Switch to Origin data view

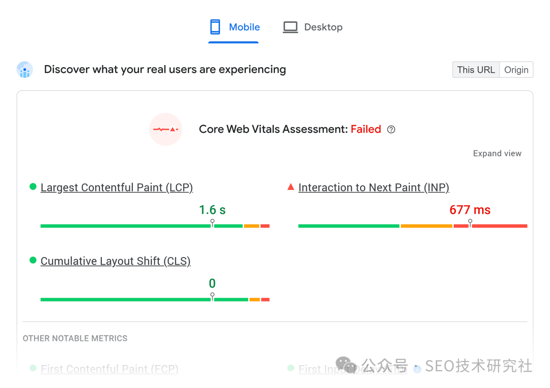coord(516,70)
